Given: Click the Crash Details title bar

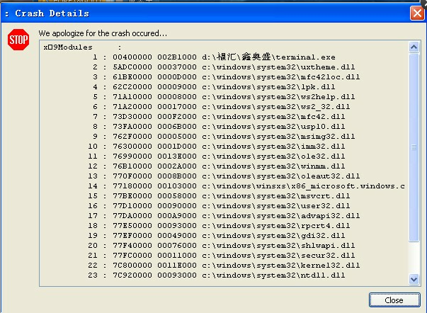Looking at the screenshot, I should pyautogui.click(x=204, y=13).
